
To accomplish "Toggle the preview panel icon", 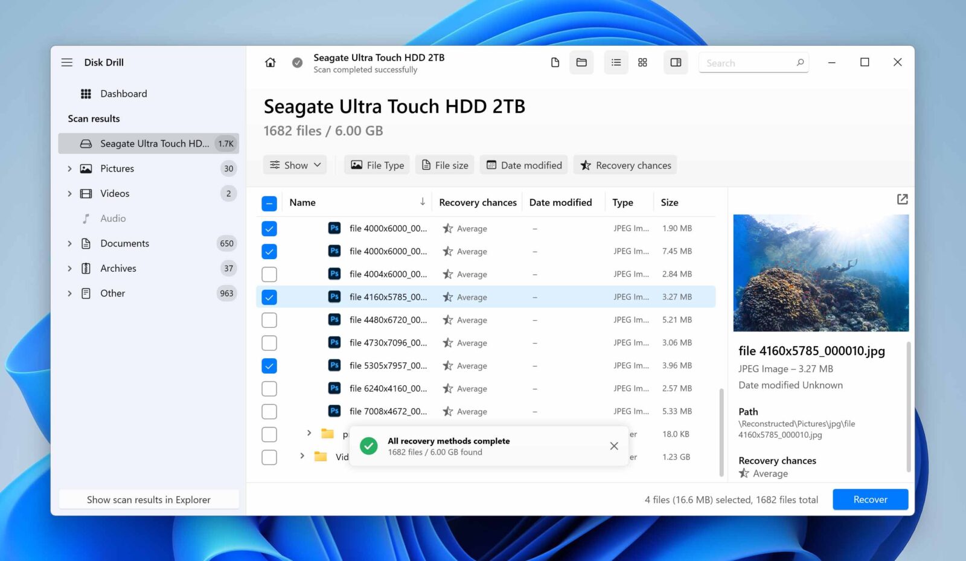I will (676, 62).
